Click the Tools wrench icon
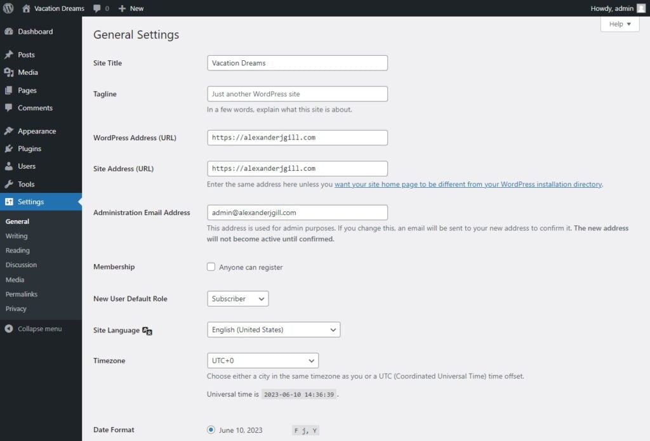Screen dimensions: 650x441 pos(9,184)
